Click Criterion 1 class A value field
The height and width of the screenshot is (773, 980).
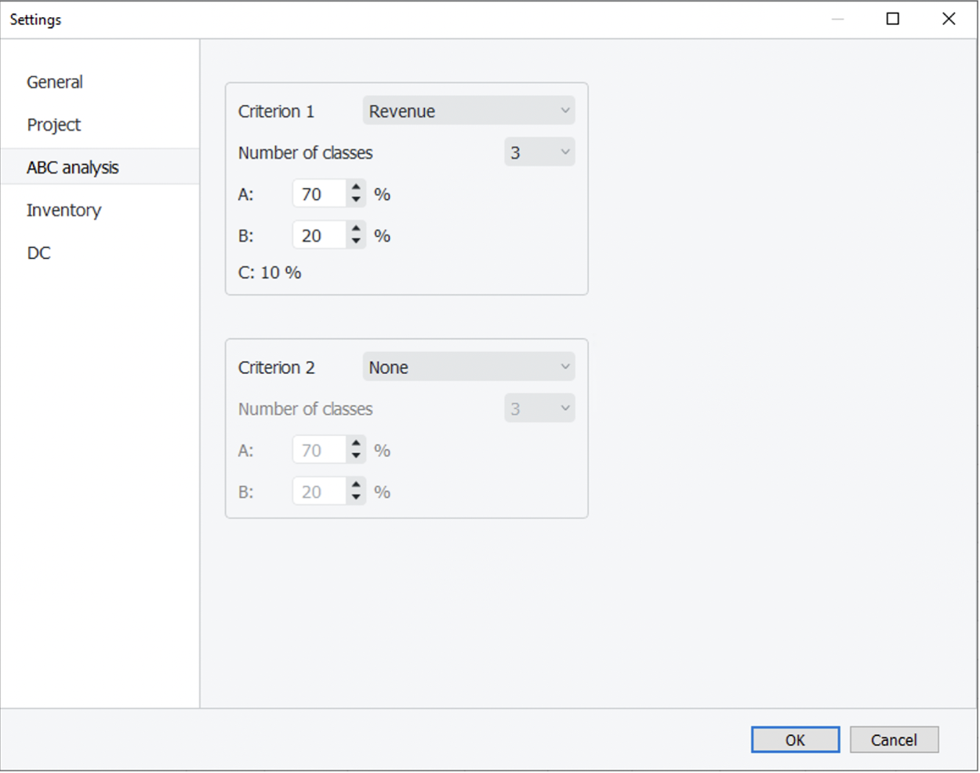coord(319,194)
